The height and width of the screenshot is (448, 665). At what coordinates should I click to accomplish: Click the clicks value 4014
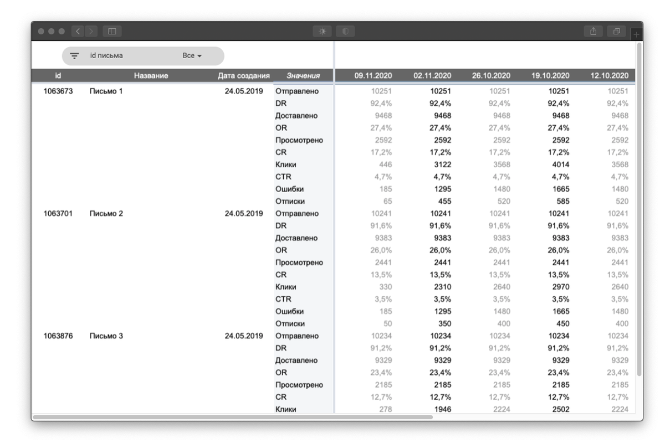pyautogui.click(x=560, y=164)
